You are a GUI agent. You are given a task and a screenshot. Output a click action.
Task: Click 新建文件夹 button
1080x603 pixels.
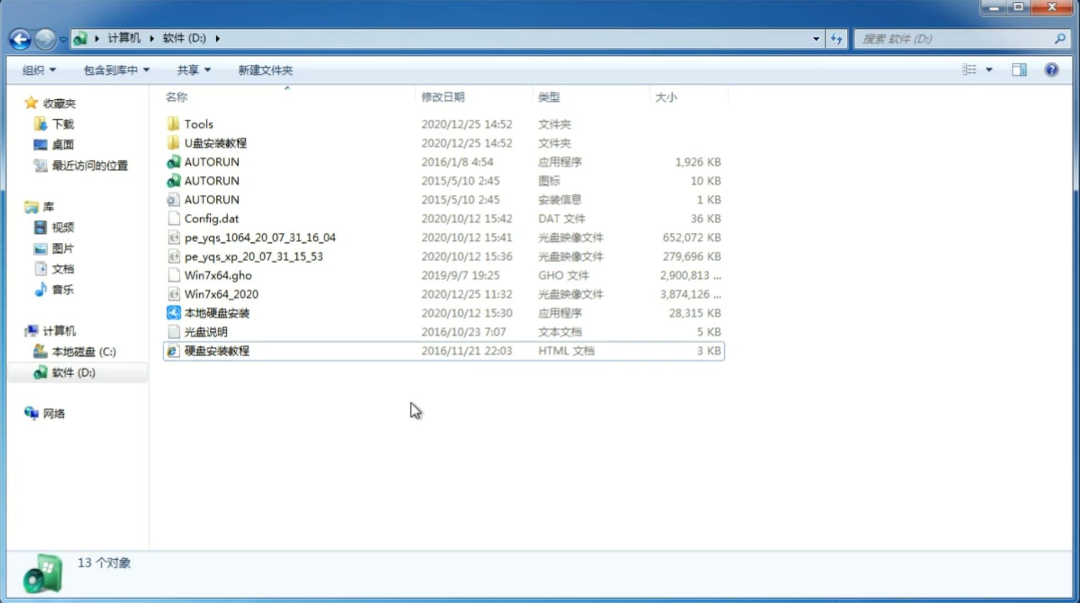click(265, 70)
